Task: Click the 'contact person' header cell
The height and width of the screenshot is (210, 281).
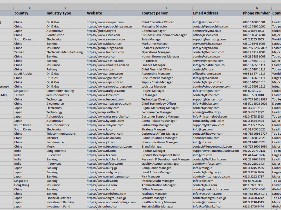Action: click(167, 13)
